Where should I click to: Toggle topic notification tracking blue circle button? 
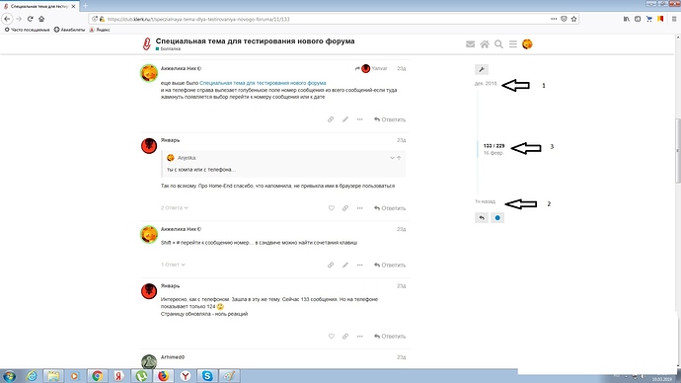pos(497,217)
